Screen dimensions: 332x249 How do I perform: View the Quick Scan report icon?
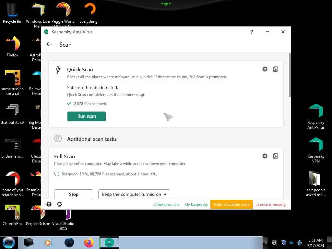(x=275, y=69)
